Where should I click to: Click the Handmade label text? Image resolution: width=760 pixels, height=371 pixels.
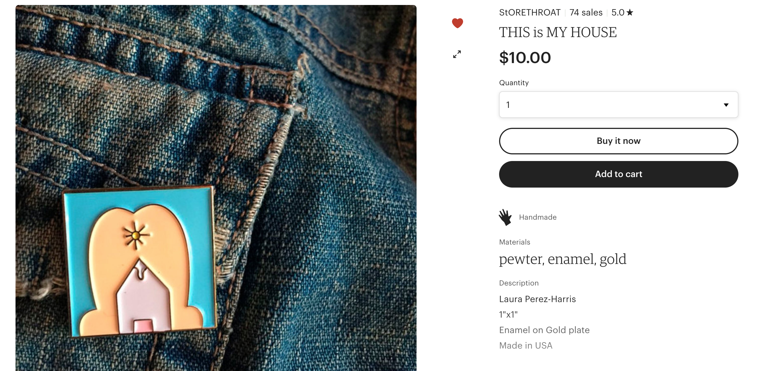point(538,217)
